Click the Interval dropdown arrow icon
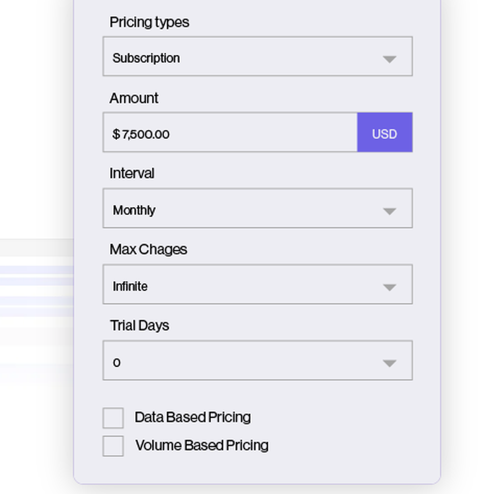 click(389, 211)
